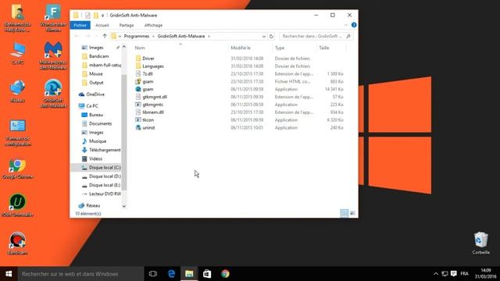Click the search magnifier in Explorer
500x281 pixels.
[x=348, y=37]
